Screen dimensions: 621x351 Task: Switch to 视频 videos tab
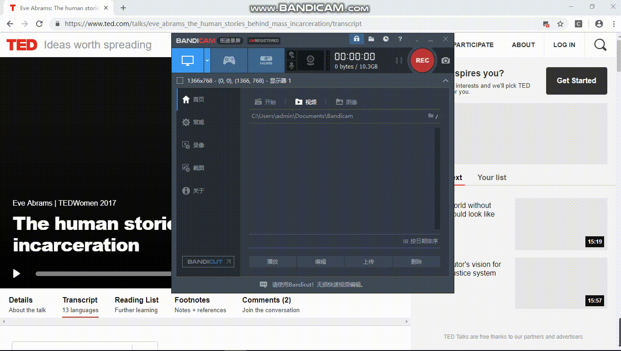click(x=306, y=102)
